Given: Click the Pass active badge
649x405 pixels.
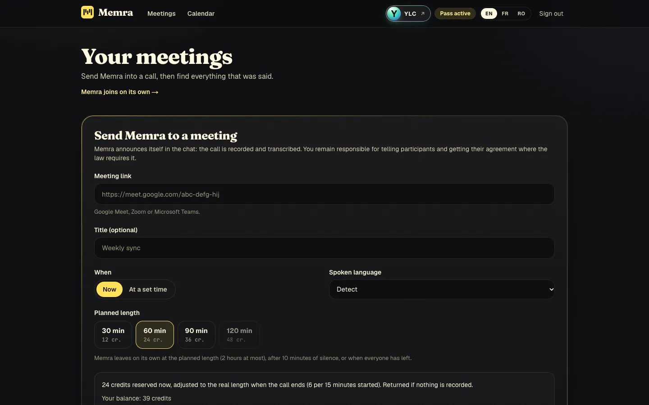Looking at the screenshot, I should click(x=455, y=13).
